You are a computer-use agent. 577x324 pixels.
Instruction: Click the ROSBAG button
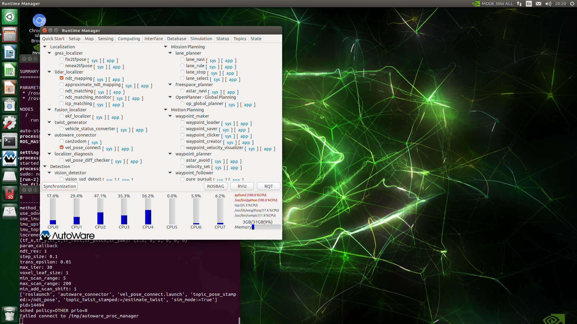(215, 186)
